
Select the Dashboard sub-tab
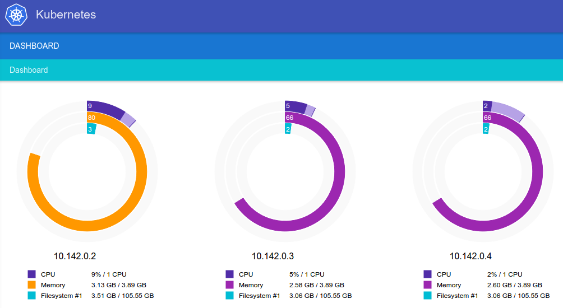(x=29, y=70)
